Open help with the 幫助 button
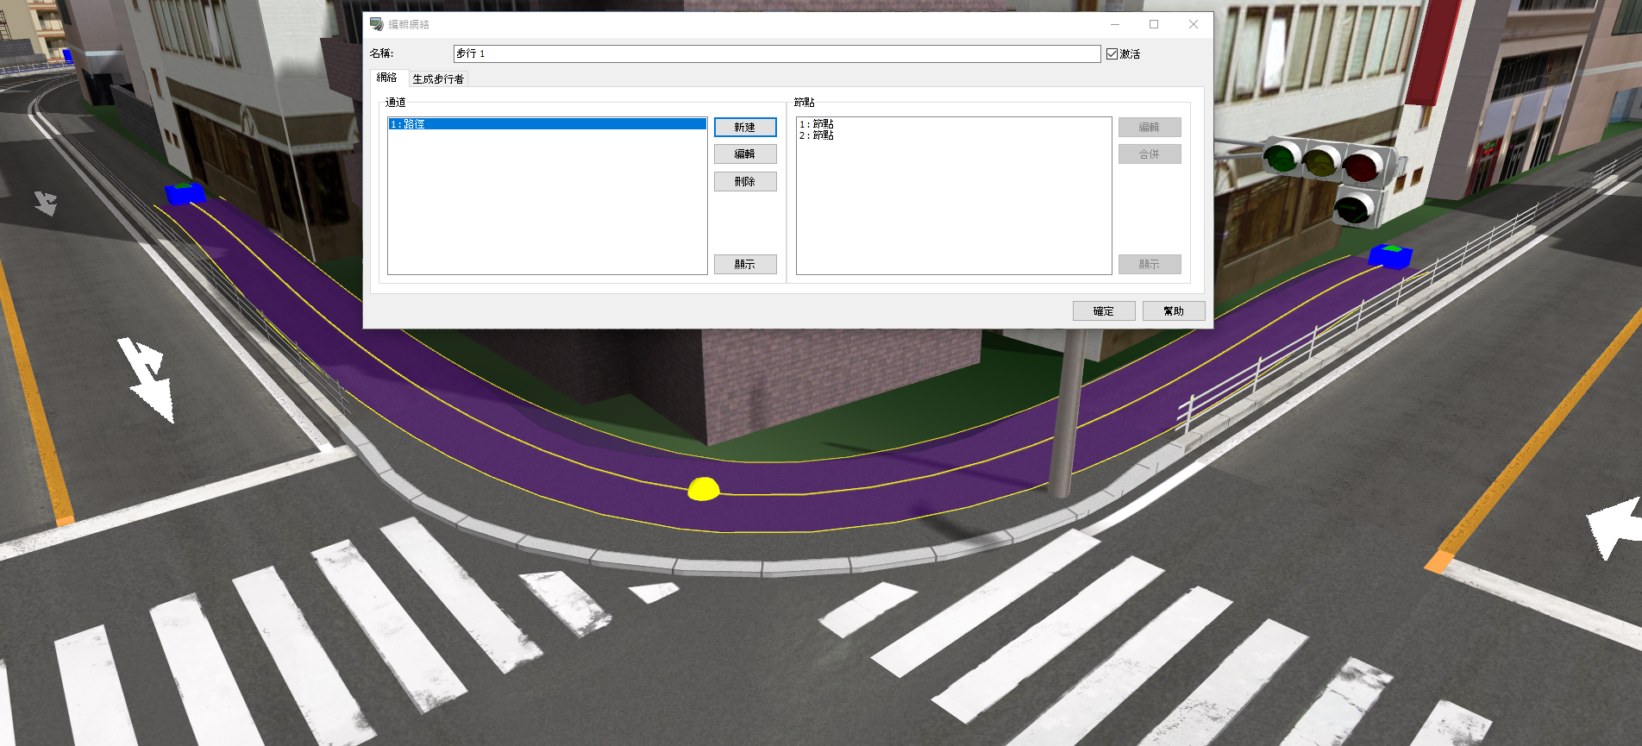Image resolution: width=1642 pixels, height=746 pixels. pos(1174,310)
